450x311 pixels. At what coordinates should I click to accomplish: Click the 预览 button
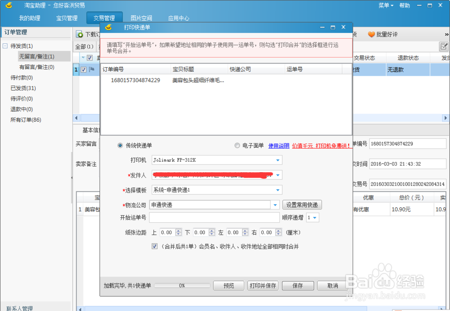tap(229, 285)
